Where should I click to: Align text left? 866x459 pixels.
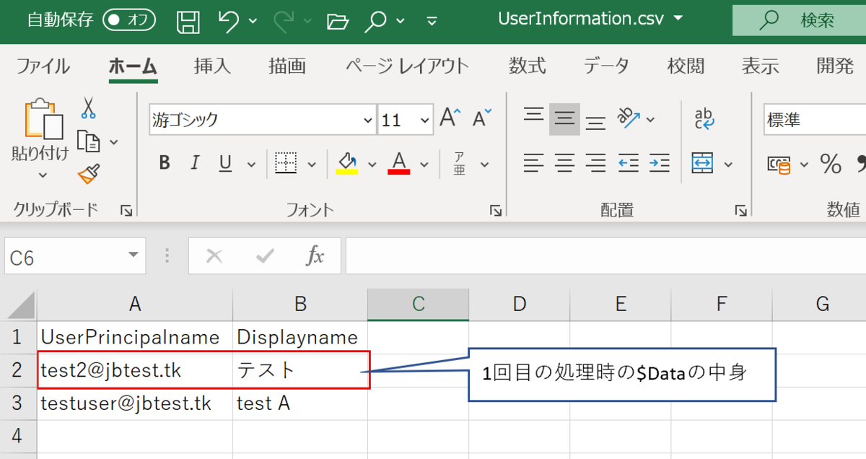pyautogui.click(x=533, y=163)
